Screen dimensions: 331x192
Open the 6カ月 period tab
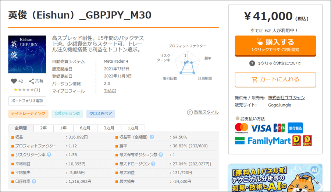(85, 128)
